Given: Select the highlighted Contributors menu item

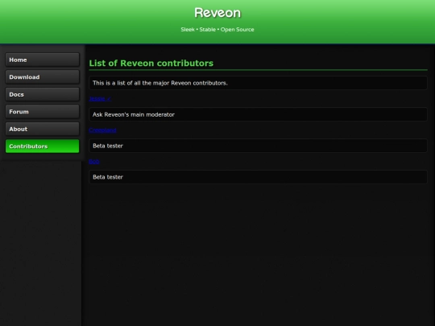Looking at the screenshot, I should pos(42,146).
